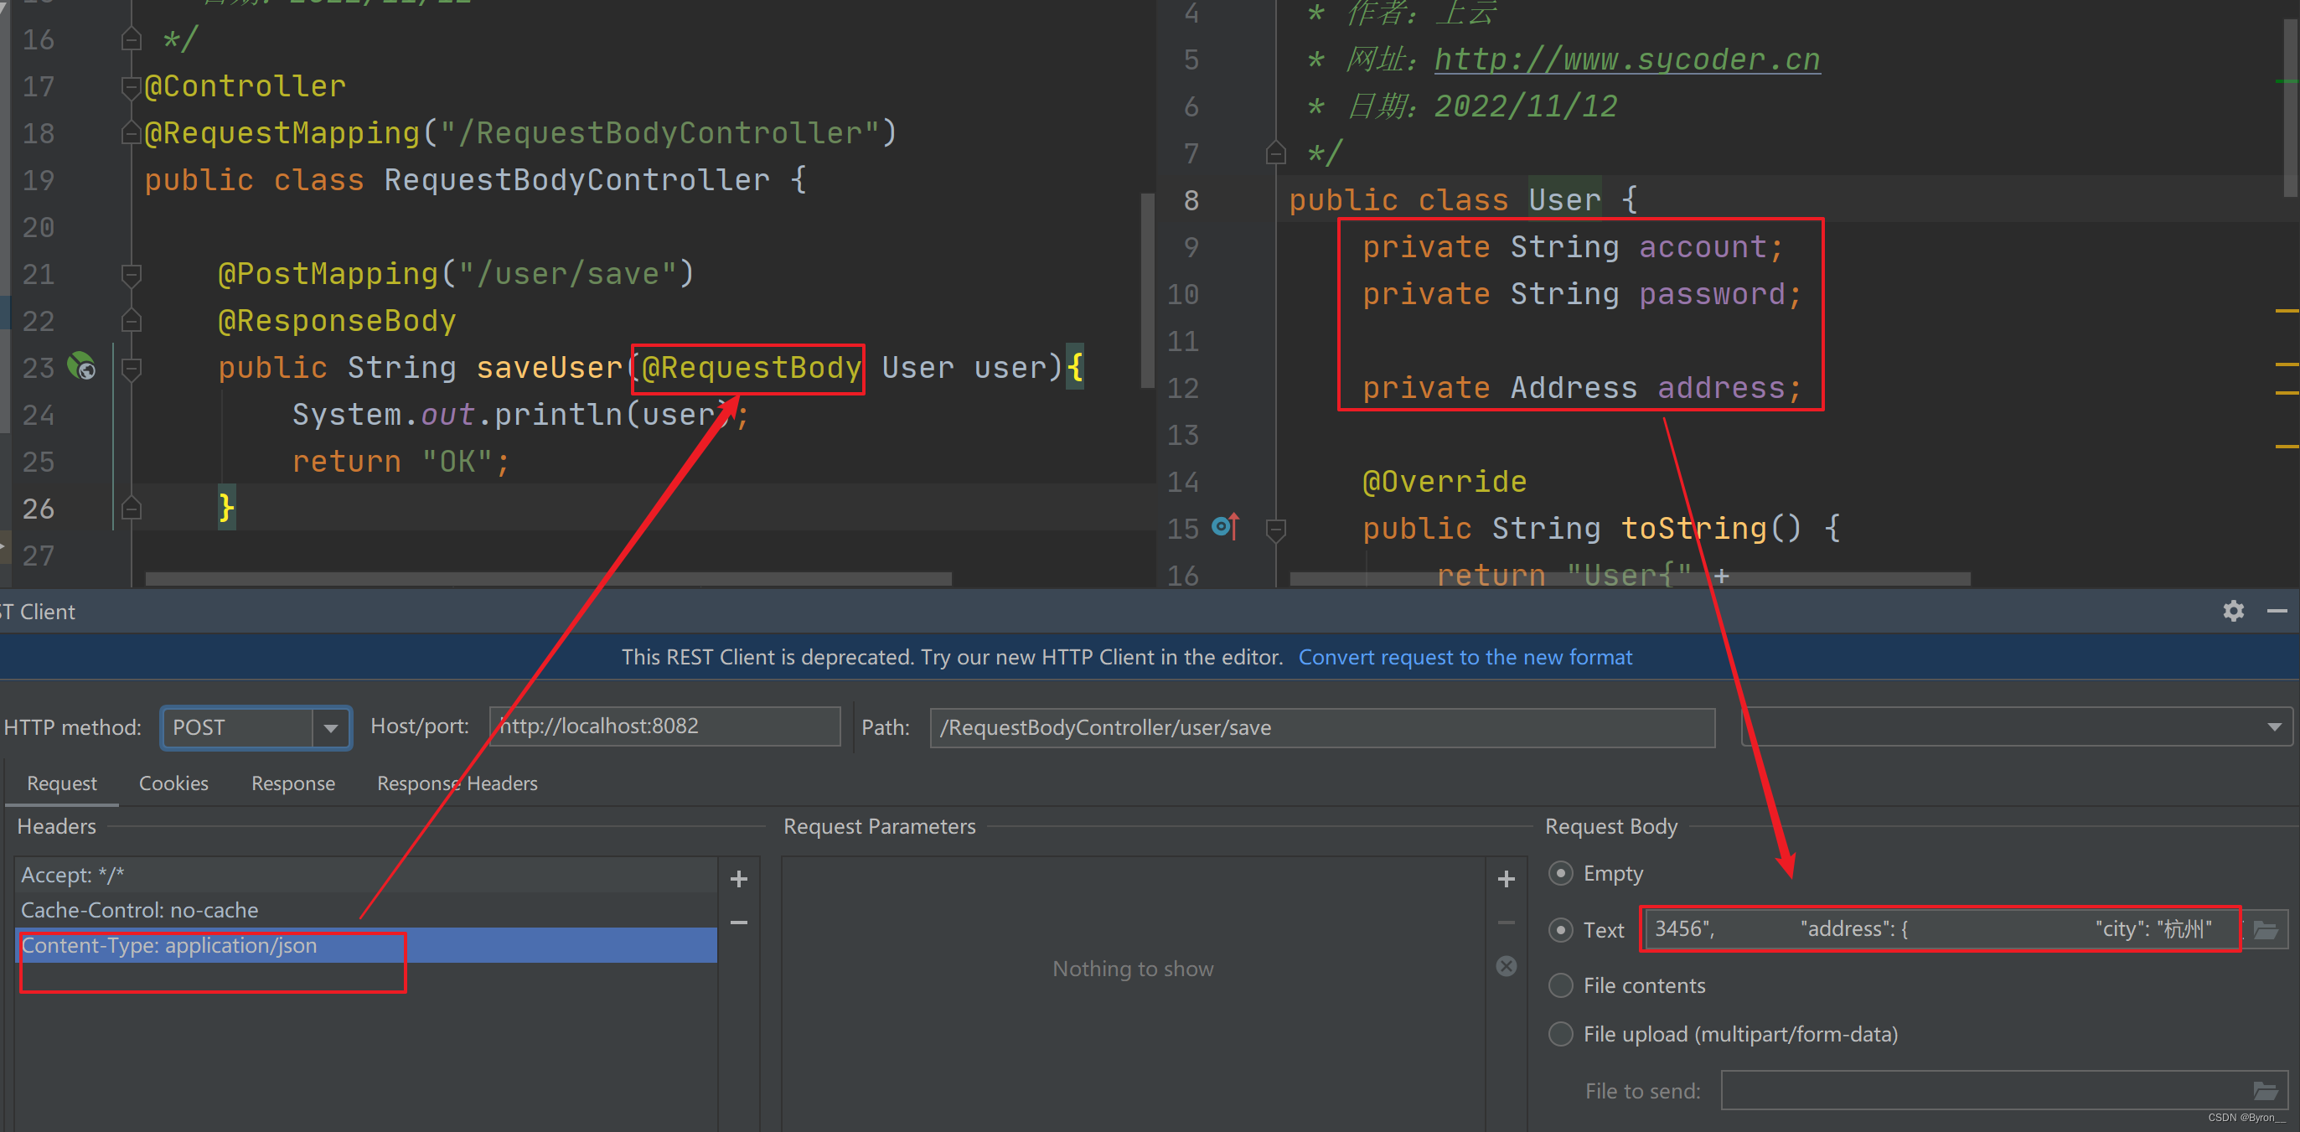Click the Host/port input field
This screenshot has height=1132, width=2300.
pos(664,726)
